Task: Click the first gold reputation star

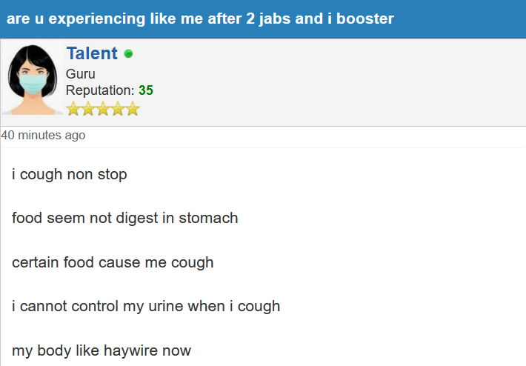Action: tap(73, 109)
